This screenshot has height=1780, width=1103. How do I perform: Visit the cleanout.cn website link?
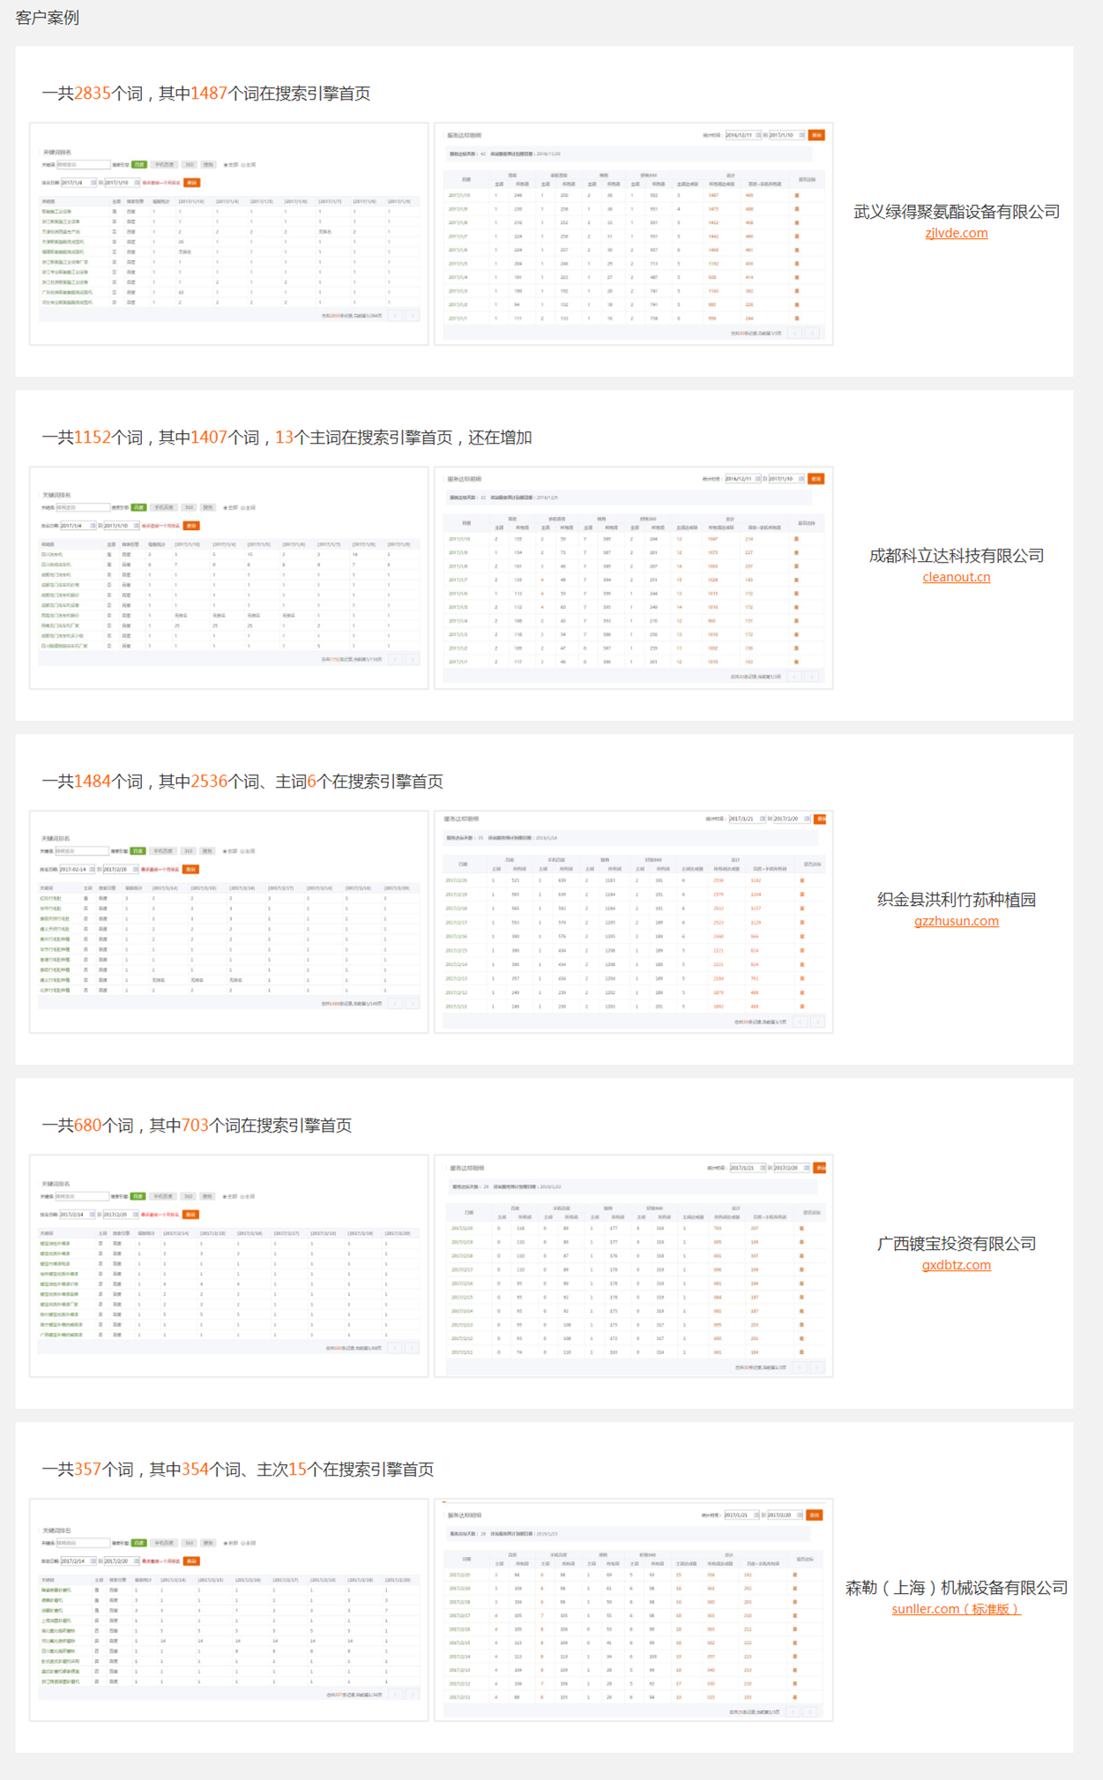click(x=956, y=577)
